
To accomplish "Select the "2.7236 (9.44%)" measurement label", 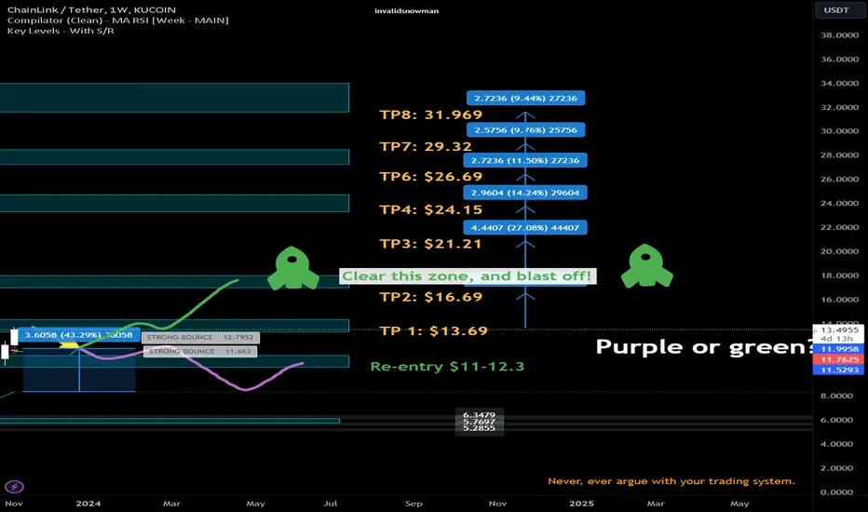I will pyautogui.click(x=526, y=98).
